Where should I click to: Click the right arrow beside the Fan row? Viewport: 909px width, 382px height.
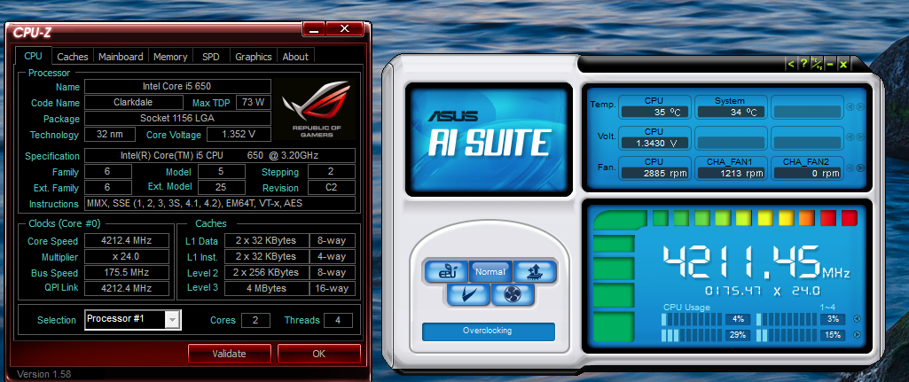860,168
